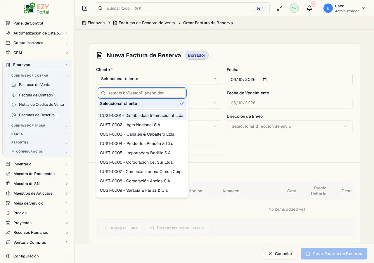Click the Proyectos briefcase icon
Screen dimensions: 374x263
pyautogui.click(x=8, y=223)
